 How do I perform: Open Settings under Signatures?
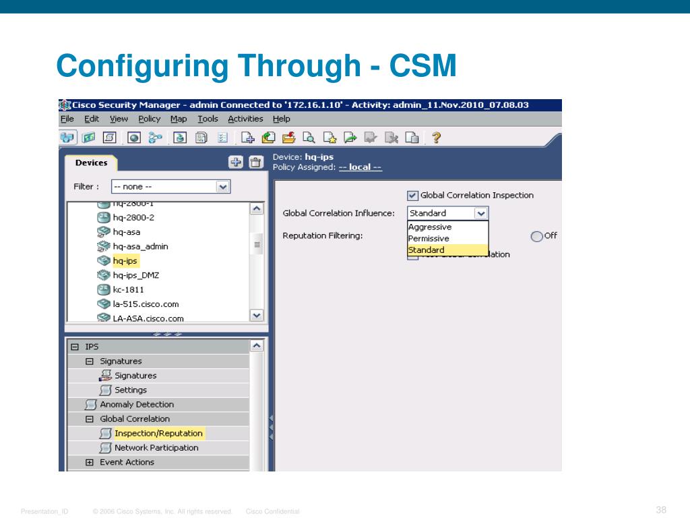(x=131, y=390)
